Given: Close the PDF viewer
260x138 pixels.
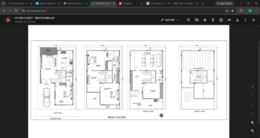Looking at the screenshot, I should (x=254, y=20).
